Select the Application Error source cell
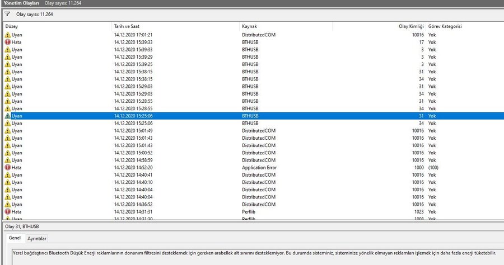 259,168
